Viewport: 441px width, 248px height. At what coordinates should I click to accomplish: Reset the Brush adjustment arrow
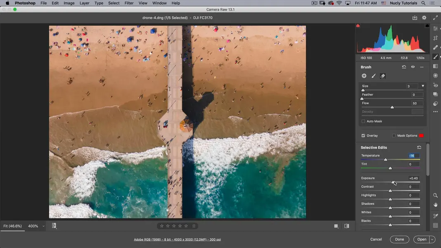(404, 67)
